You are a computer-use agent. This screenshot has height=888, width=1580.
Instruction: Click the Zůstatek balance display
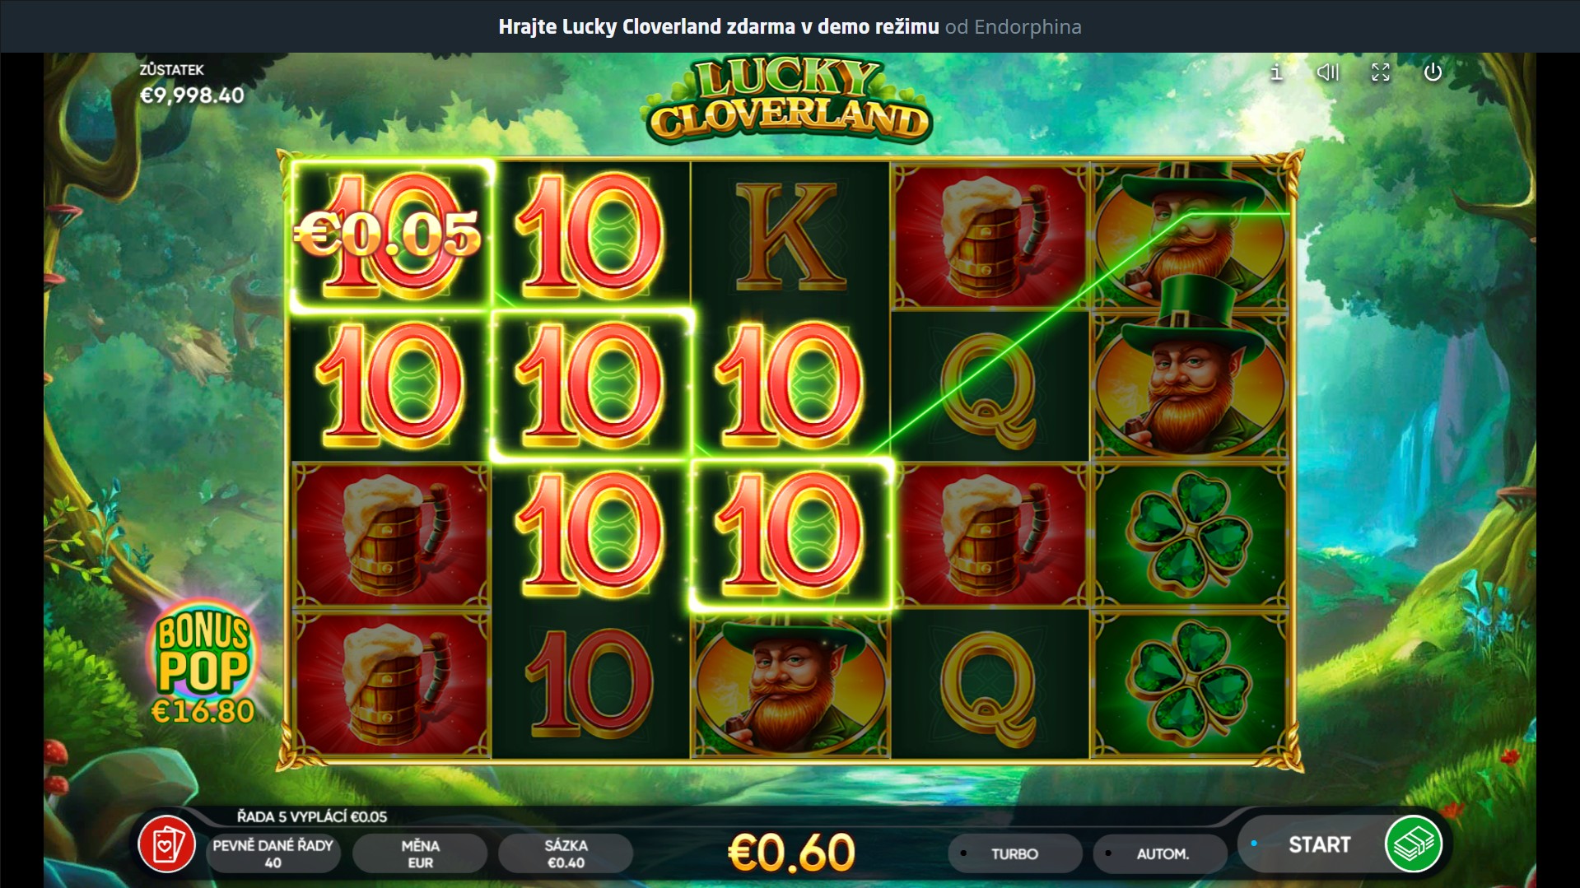(x=191, y=84)
